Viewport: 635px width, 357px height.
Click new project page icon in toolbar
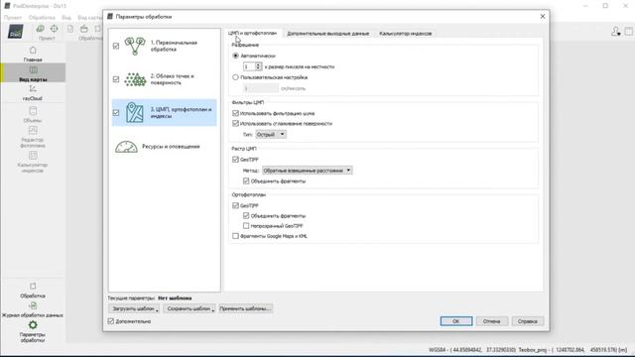[70, 29]
